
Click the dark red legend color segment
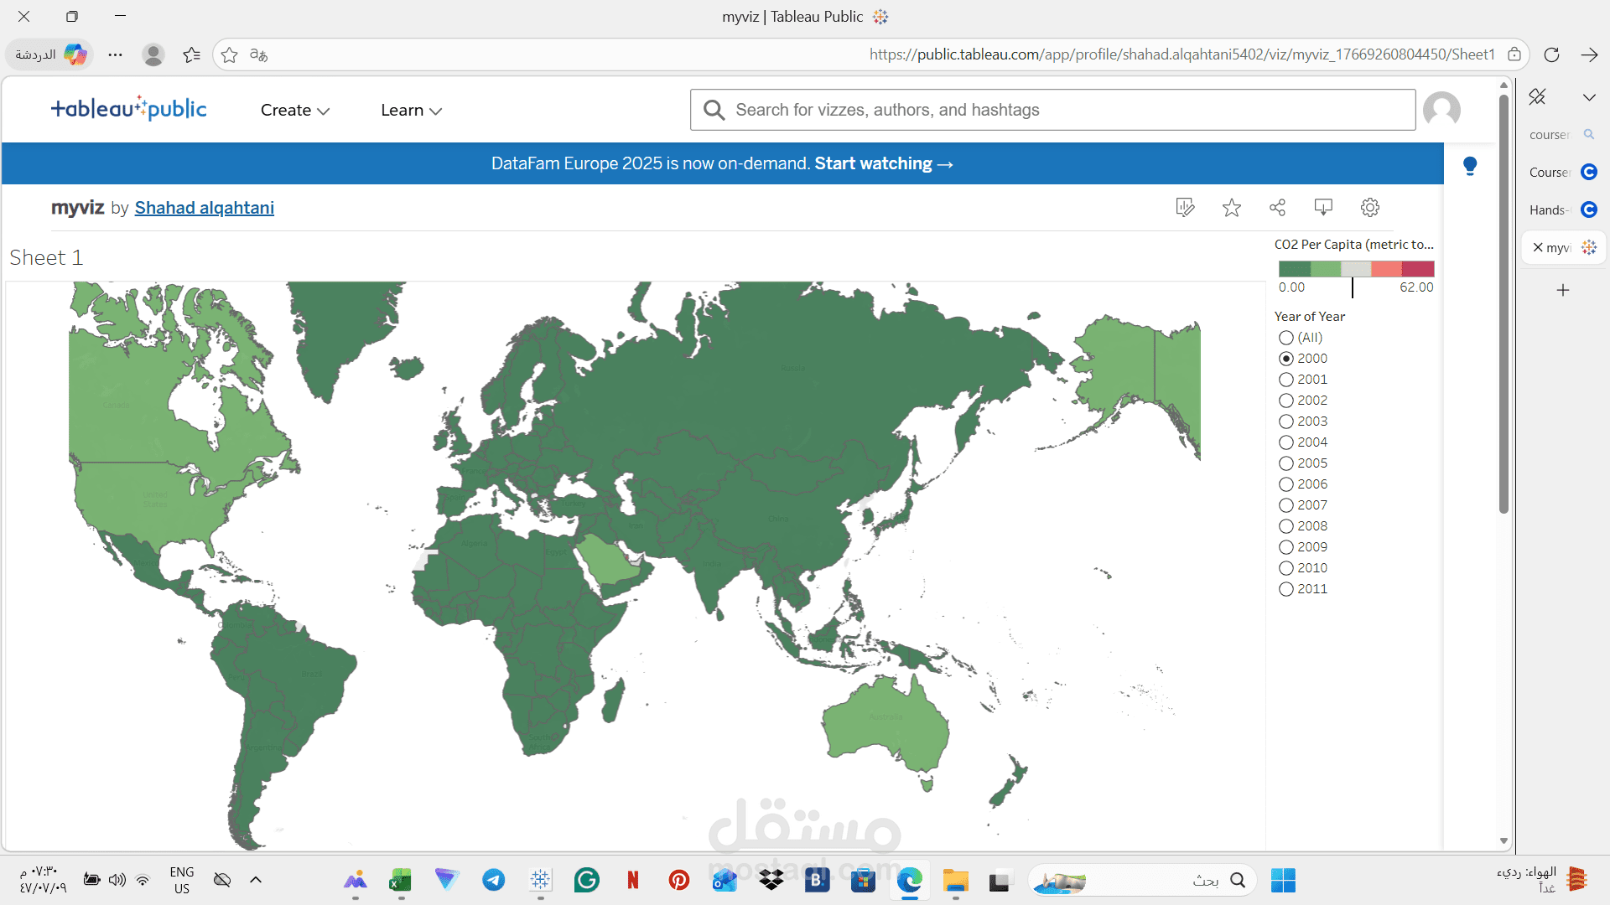[1418, 268]
